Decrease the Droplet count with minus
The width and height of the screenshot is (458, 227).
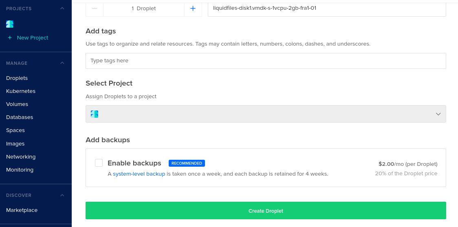pos(95,9)
